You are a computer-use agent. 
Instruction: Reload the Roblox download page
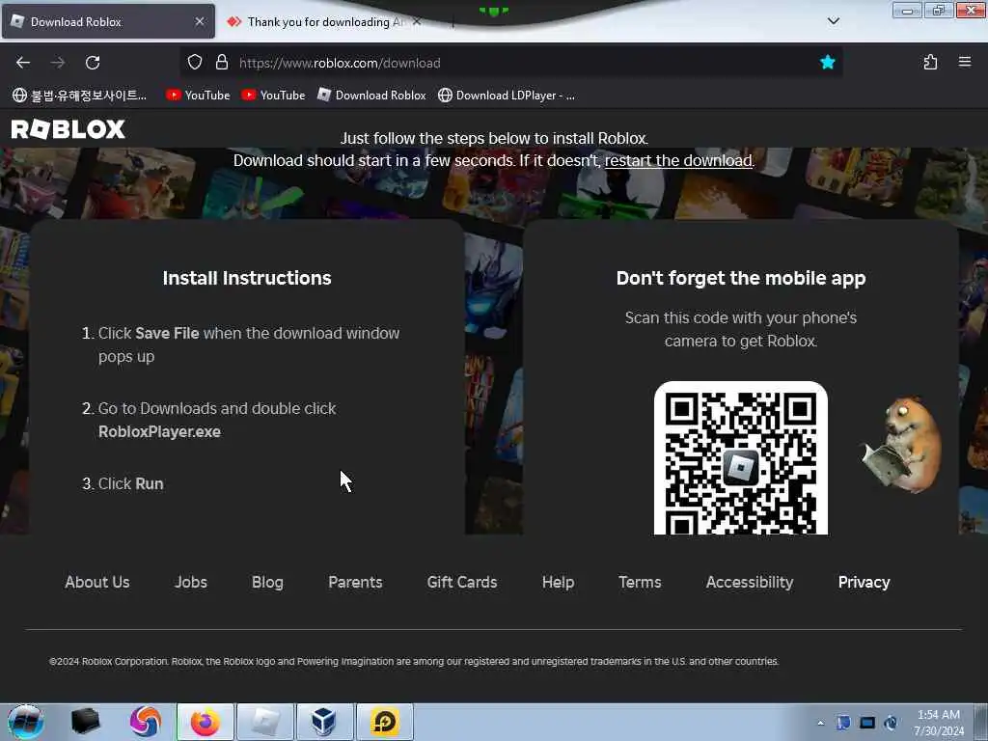93,63
